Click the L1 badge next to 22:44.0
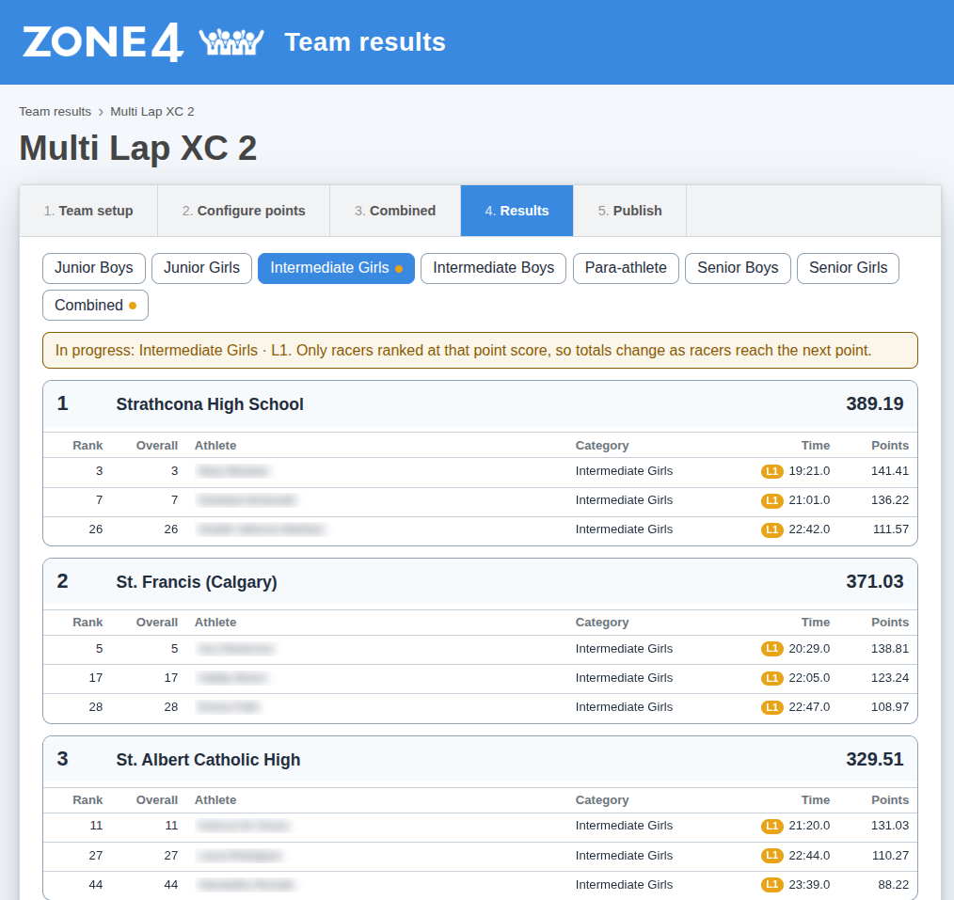This screenshot has height=900, width=954. pos(772,856)
